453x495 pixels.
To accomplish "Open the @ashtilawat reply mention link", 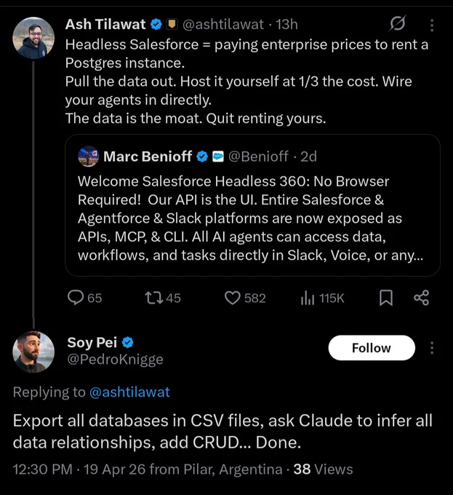I will (129, 392).
